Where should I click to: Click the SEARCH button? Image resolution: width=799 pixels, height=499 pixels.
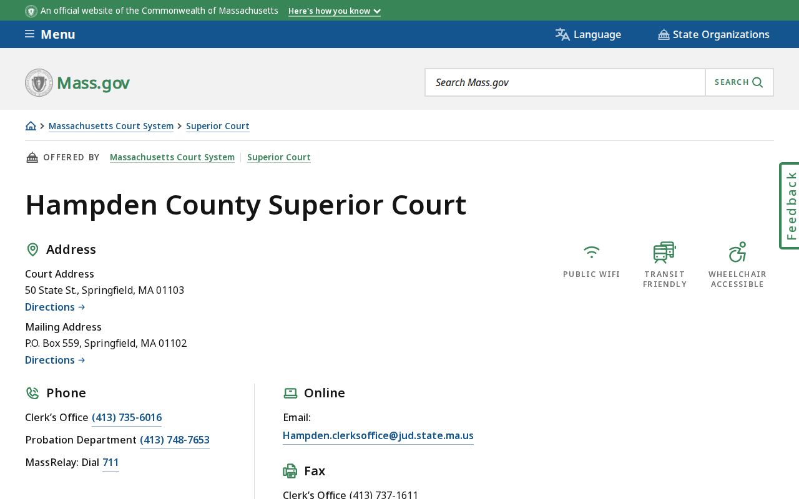(739, 82)
